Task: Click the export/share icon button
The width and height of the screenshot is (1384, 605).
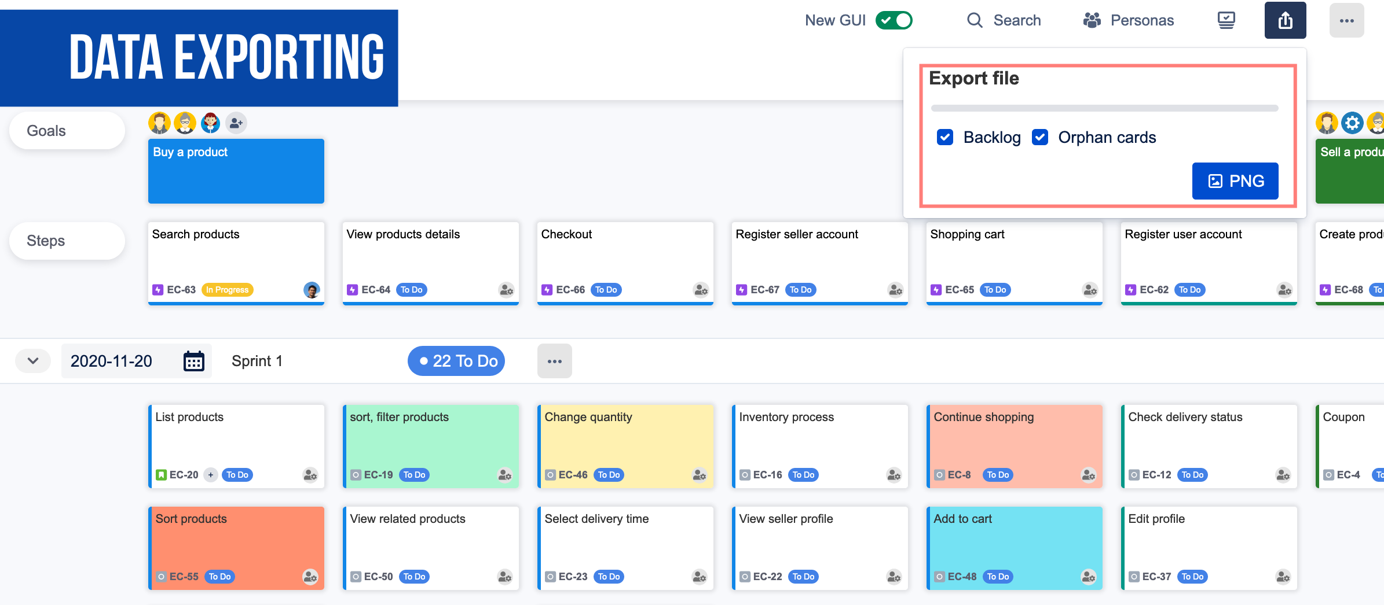Action: 1285,21
